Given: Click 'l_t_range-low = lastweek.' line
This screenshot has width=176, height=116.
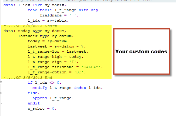Looking at the screenshot, I should click(58, 51).
